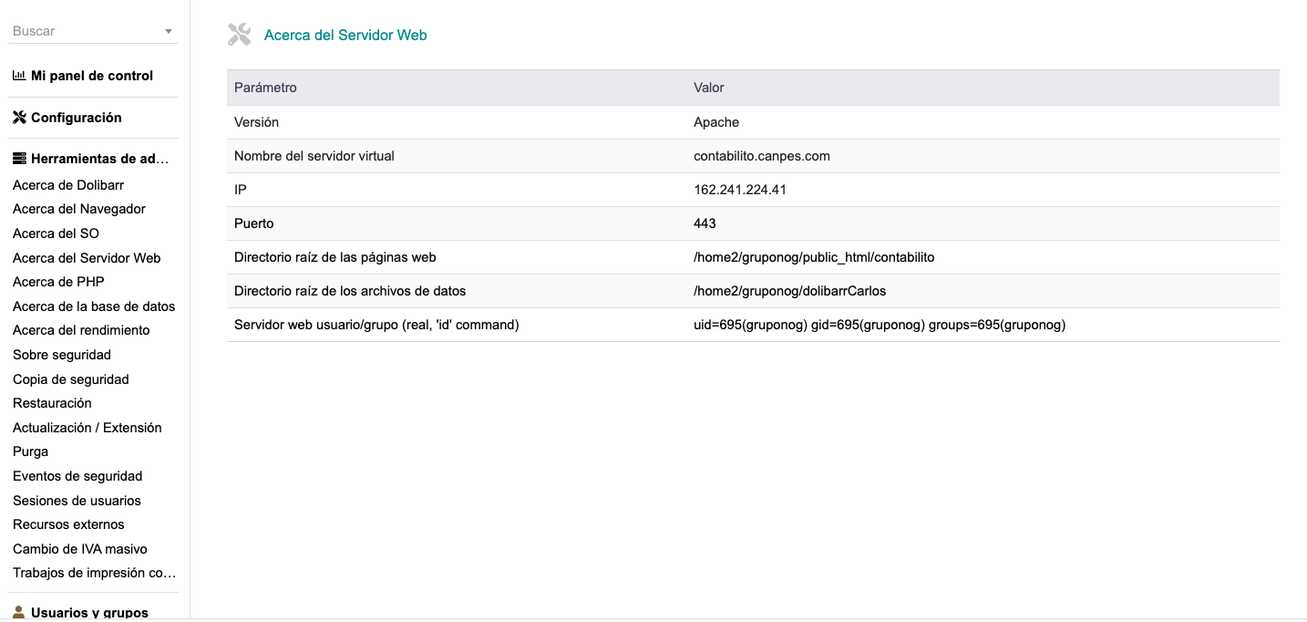Click the Puerto parameter cell
Screen dimensions: 1307x622
click(x=254, y=223)
